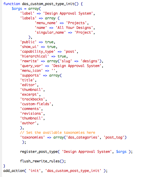
Task: Click the 'capability_type' key text
Action: tap(38, 52)
